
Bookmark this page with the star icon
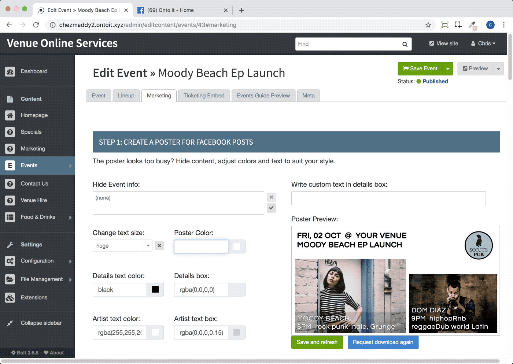[x=428, y=25]
